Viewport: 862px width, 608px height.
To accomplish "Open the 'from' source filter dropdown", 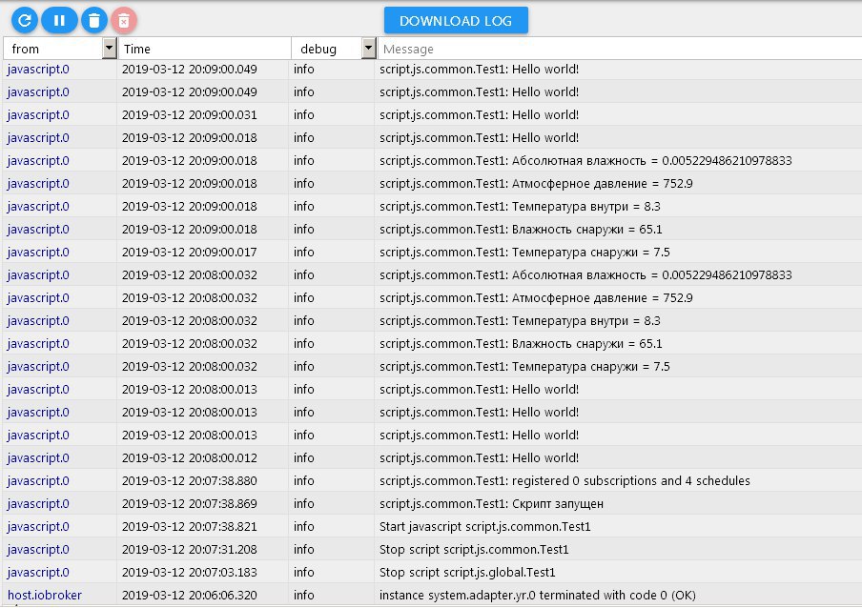I will (109, 49).
